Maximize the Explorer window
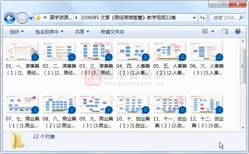Viewport: 249px width, 154px height. 224,4
